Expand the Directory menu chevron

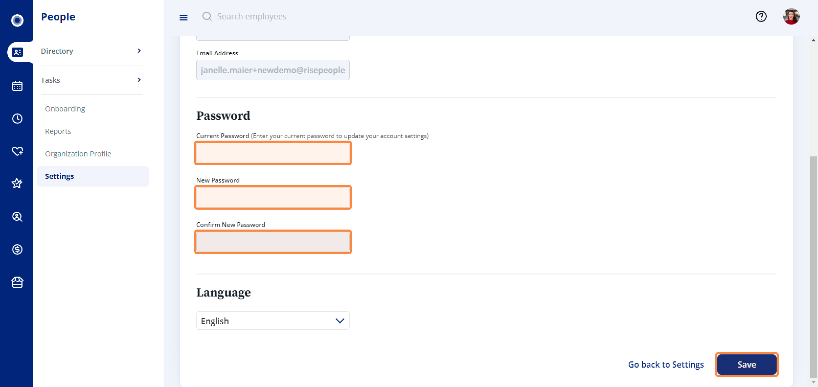pos(139,51)
